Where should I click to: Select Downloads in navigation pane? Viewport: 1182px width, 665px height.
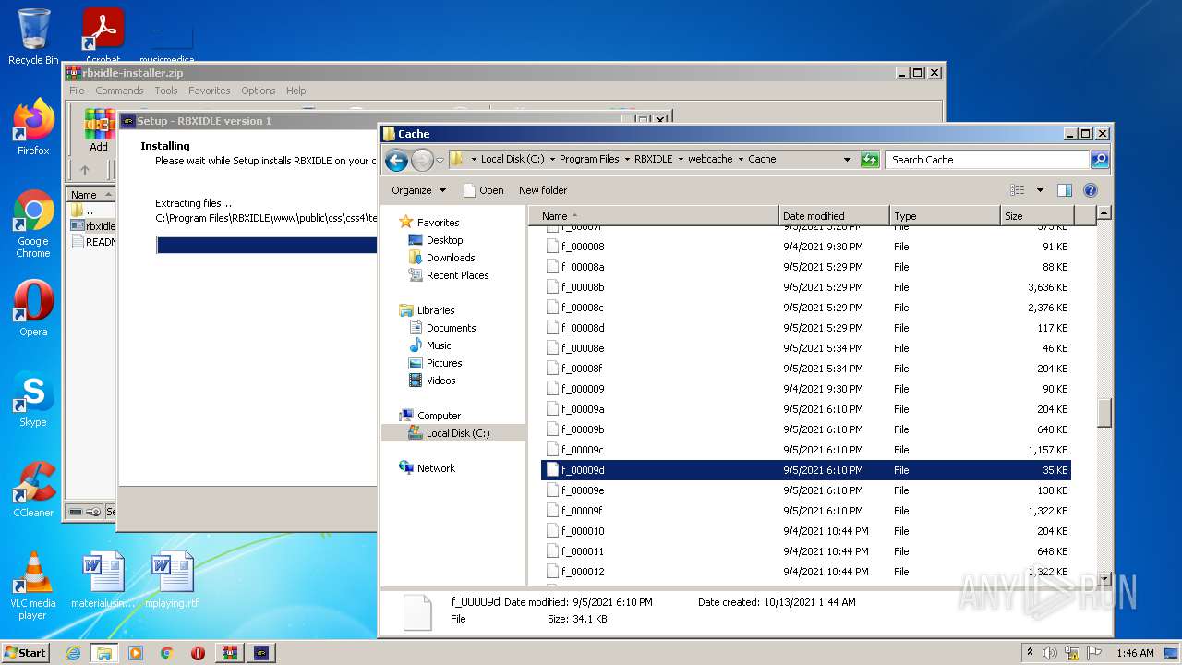coord(451,258)
